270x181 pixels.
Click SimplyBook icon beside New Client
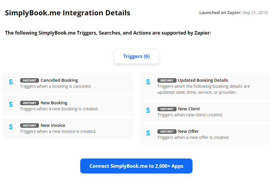tap(148, 110)
